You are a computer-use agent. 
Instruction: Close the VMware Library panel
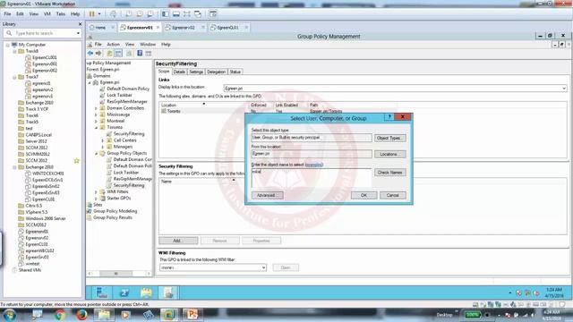tap(80, 24)
